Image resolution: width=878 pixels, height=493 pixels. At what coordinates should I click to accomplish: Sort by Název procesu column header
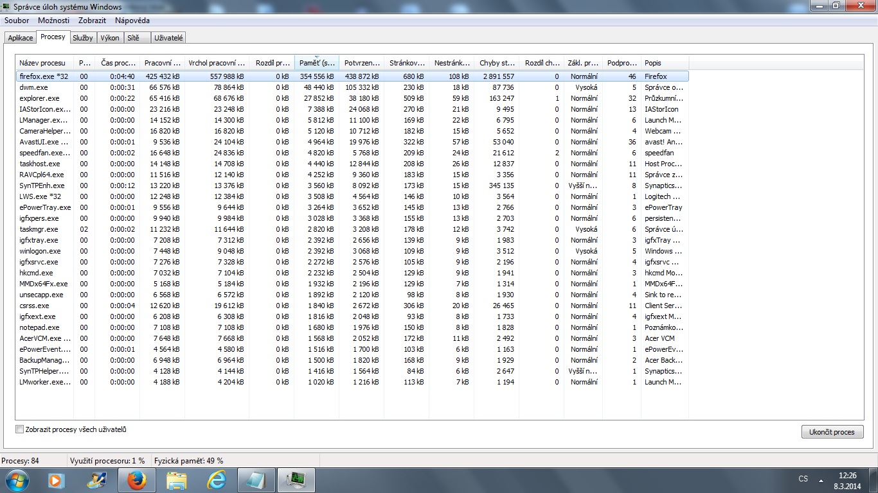click(x=45, y=63)
